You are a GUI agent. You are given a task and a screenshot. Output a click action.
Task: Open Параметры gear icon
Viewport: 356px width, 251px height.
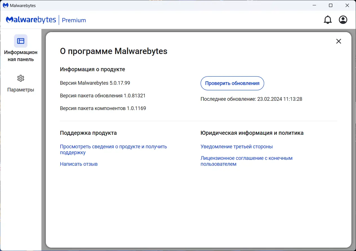click(x=21, y=78)
